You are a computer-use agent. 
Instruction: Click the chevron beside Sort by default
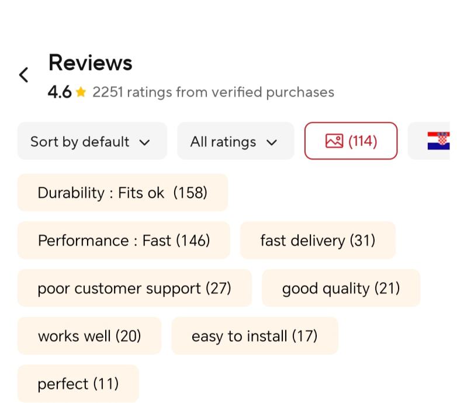[145, 142]
